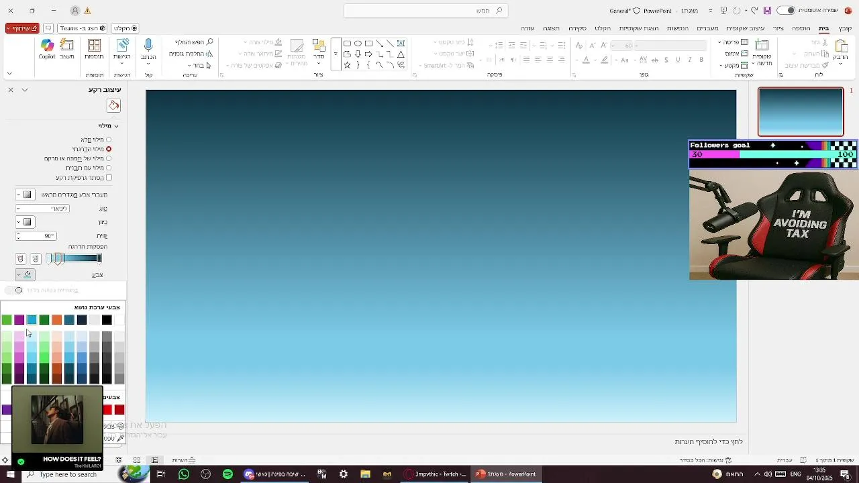Open the Animations (הנפשות) tab
Screen dimensions: 859x483
(x=677, y=28)
